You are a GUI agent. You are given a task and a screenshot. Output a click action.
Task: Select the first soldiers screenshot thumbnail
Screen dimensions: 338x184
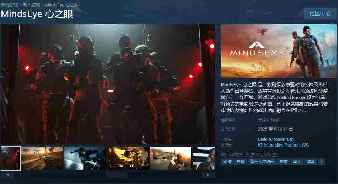[10, 158]
